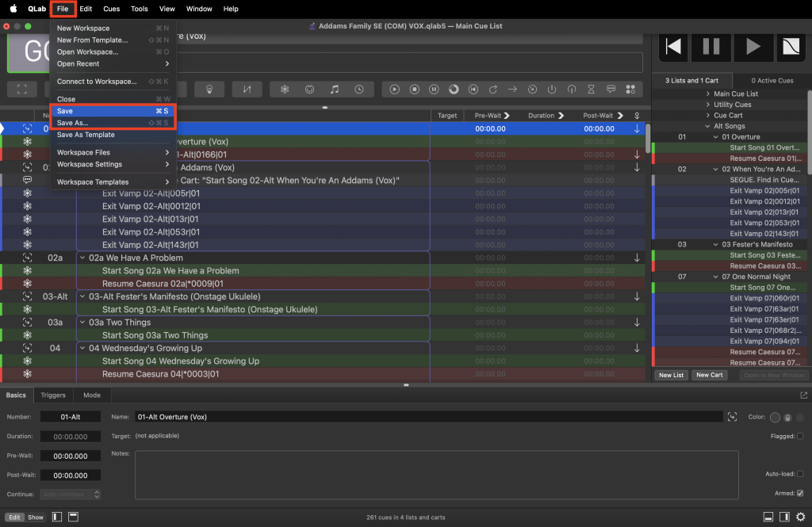
Task: Click the music notes toolbar icon
Action: [x=335, y=90]
